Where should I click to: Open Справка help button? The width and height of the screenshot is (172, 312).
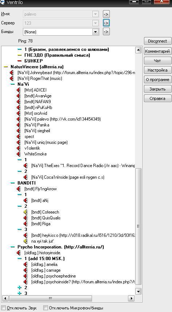pos(158,98)
